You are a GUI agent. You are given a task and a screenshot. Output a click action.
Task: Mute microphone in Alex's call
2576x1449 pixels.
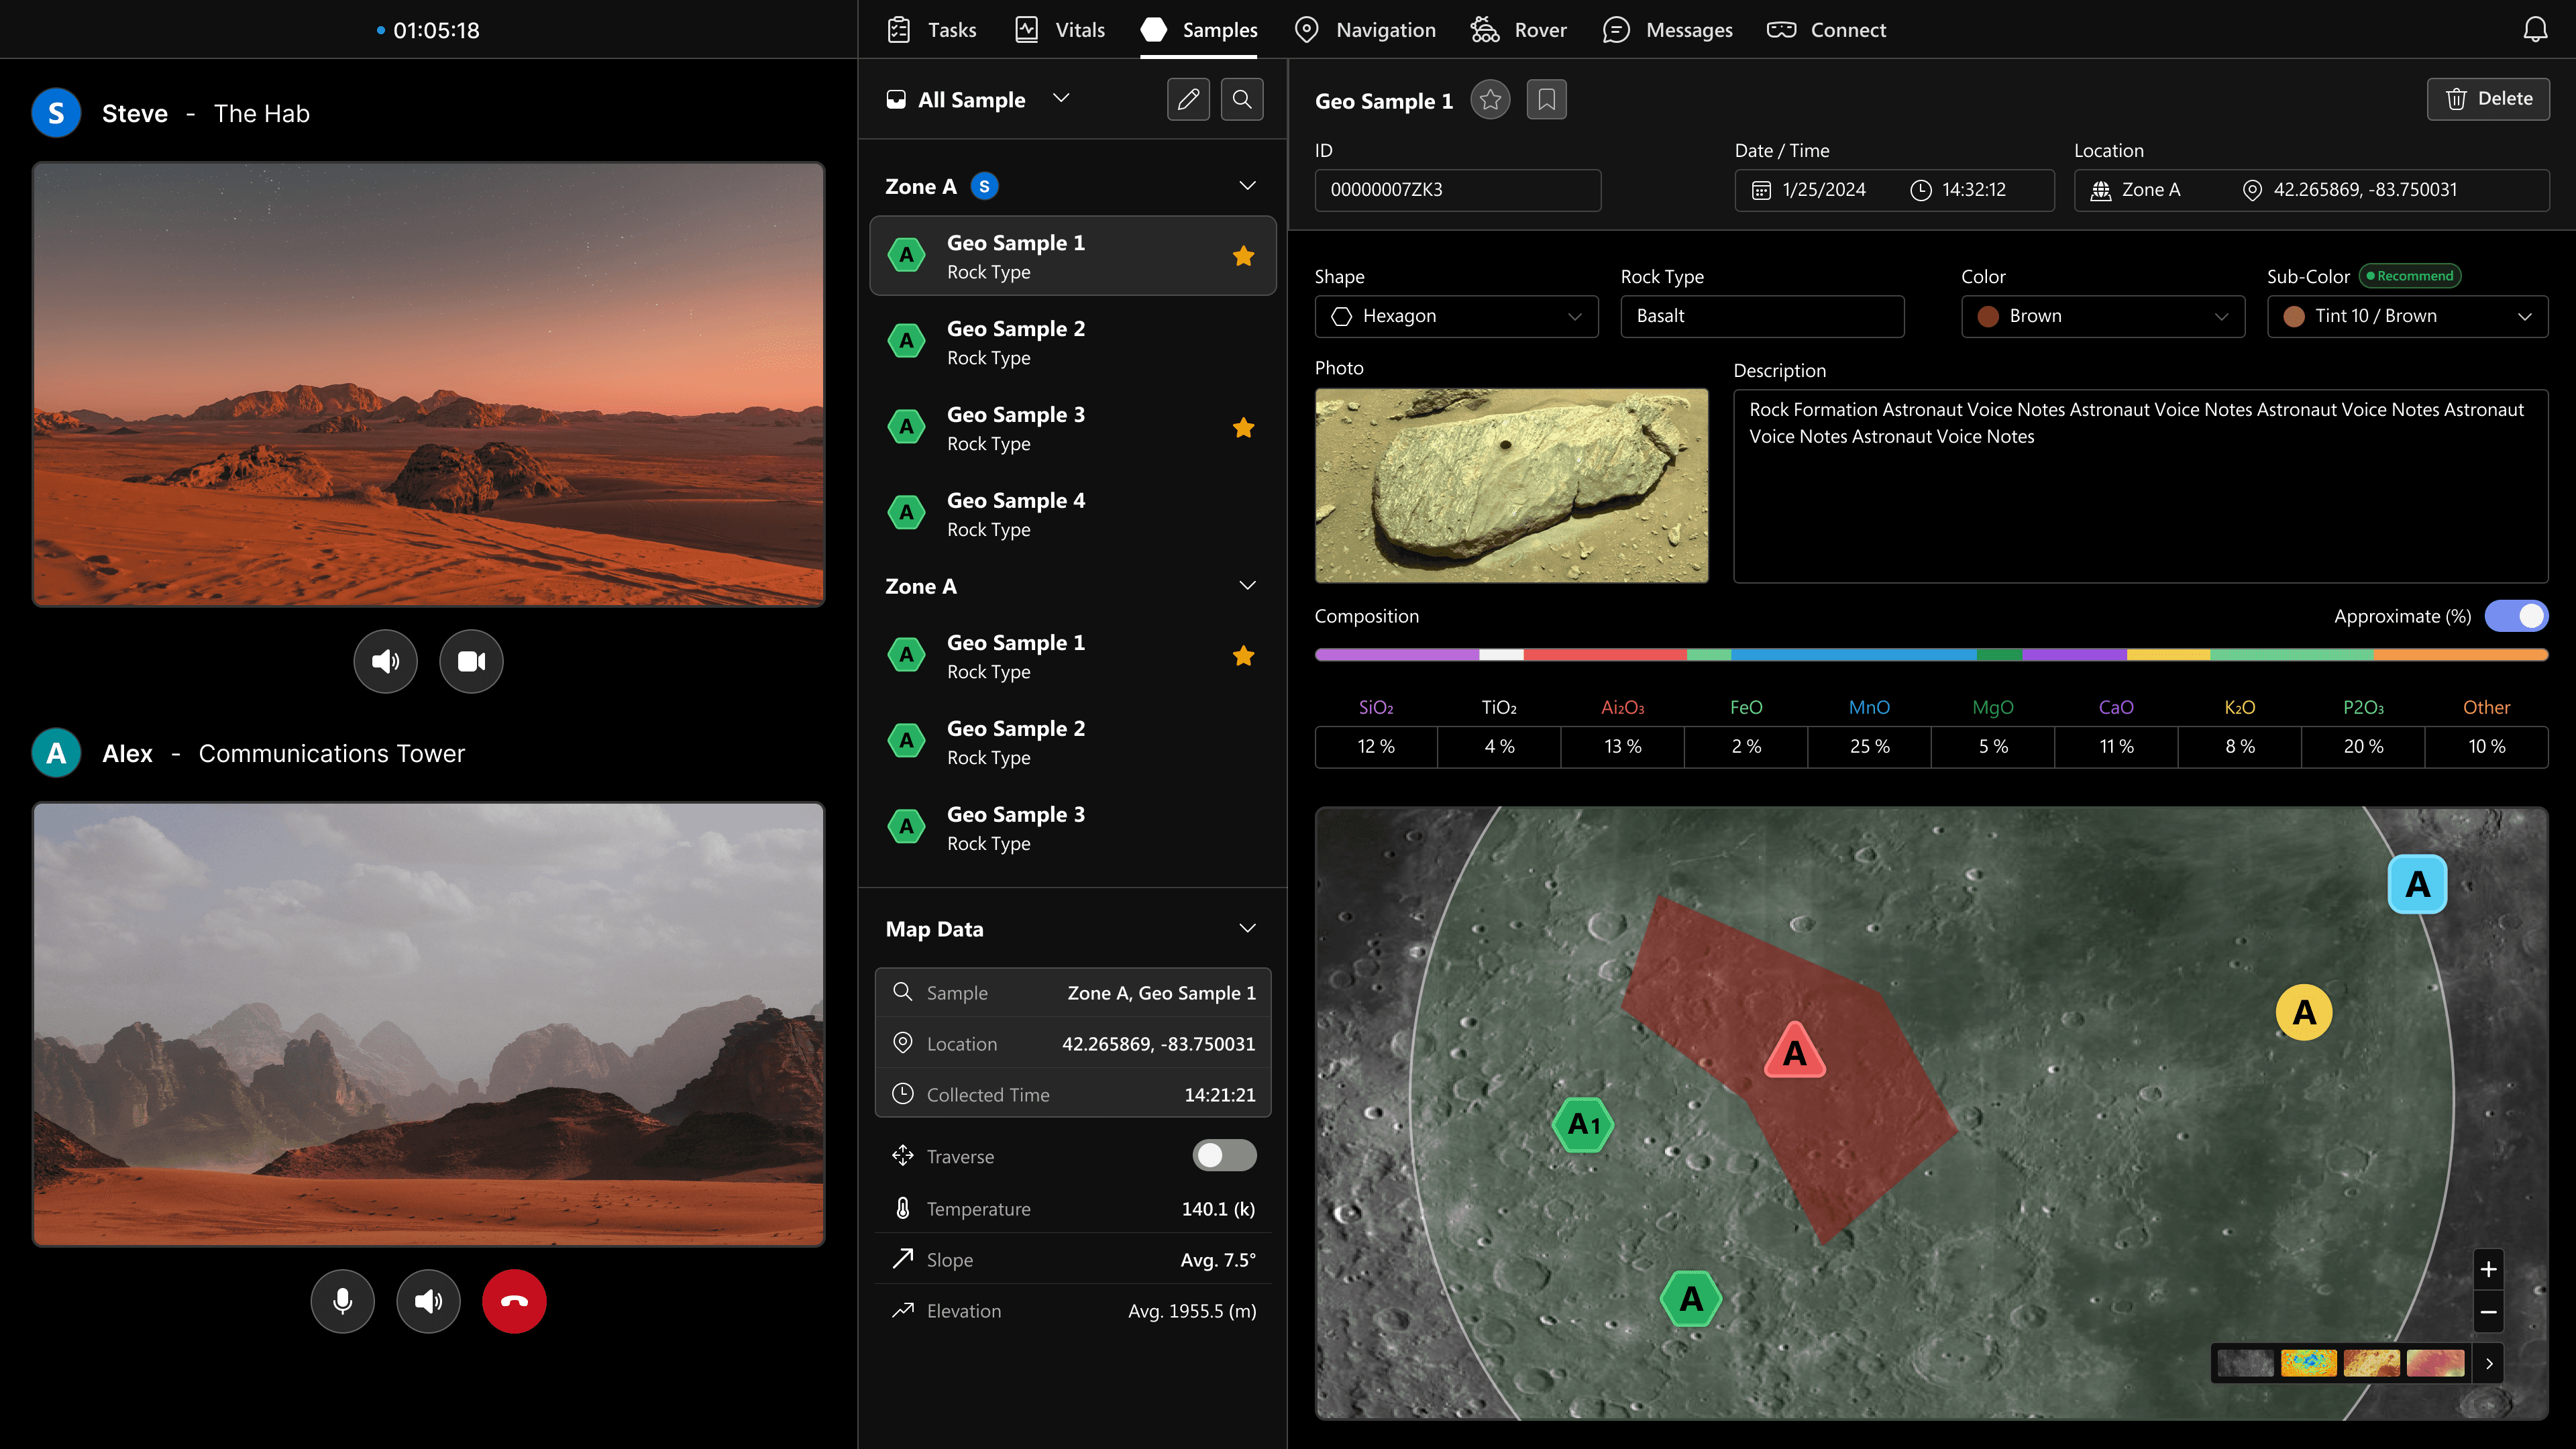[x=342, y=1301]
